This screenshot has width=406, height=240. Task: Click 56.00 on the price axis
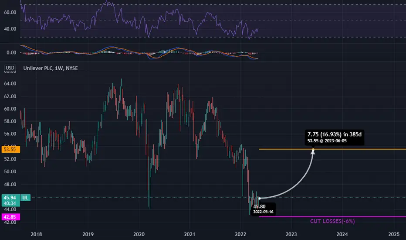tap(10, 134)
